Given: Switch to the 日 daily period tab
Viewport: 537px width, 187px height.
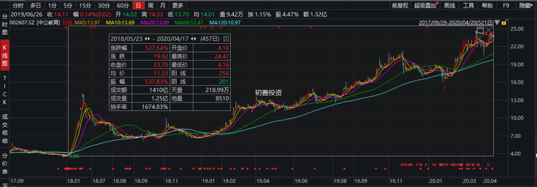Looking at the screenshot, I should [138, 5].
